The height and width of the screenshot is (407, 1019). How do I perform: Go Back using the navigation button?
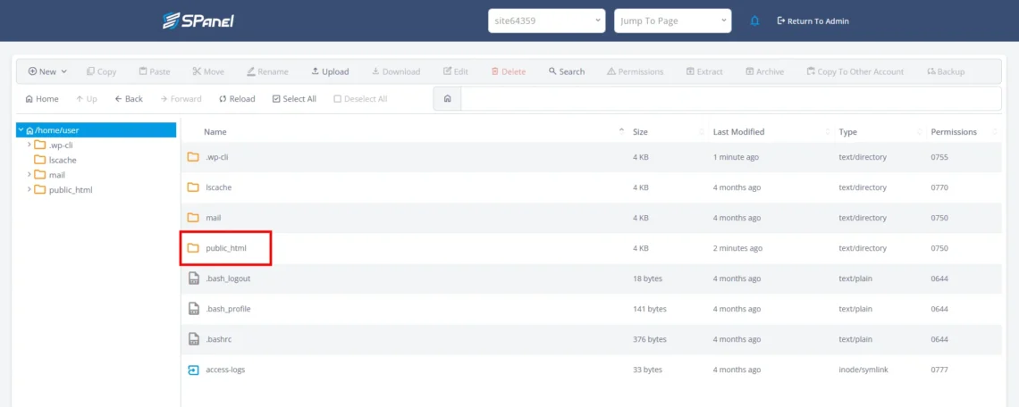pos(129,99)
